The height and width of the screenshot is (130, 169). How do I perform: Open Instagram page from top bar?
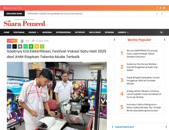(x=160, y=8)
